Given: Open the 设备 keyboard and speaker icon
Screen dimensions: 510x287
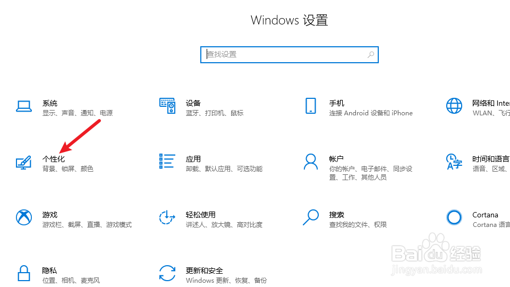Looking at the screenshot, I should coord(167,106).
